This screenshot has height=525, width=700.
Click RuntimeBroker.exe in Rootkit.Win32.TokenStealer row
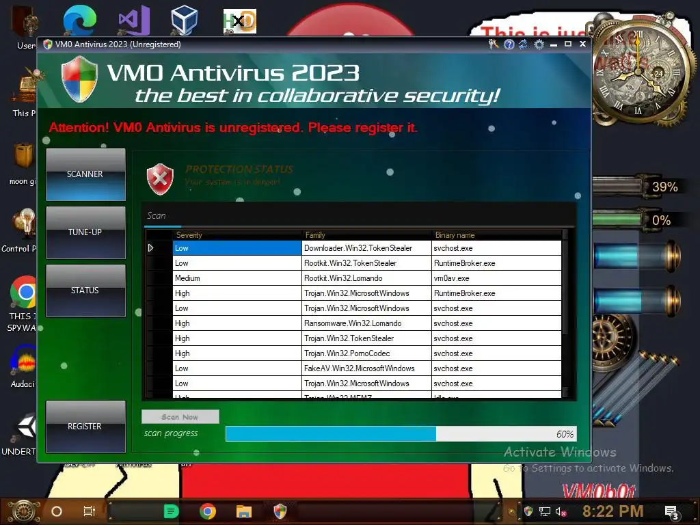coord(496,263)
